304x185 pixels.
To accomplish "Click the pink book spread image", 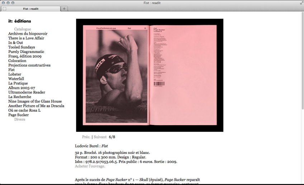I will point(150,75).
